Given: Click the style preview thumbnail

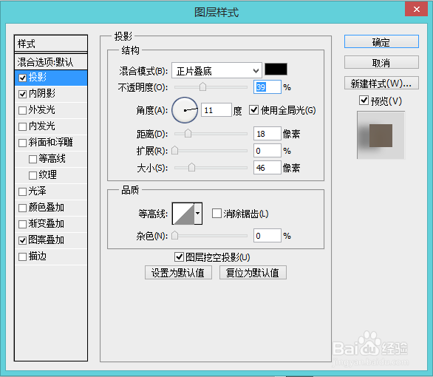Looking at the screenshot, I should coord(381,135).
